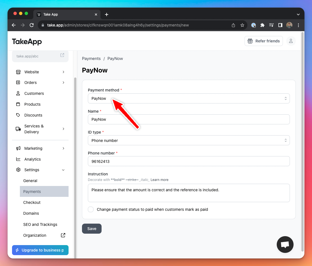Image resolution: width=312 pixels, height=266 pixels.
Task: Click Payments breadcrumb link
Action: (x=91, y=59)
